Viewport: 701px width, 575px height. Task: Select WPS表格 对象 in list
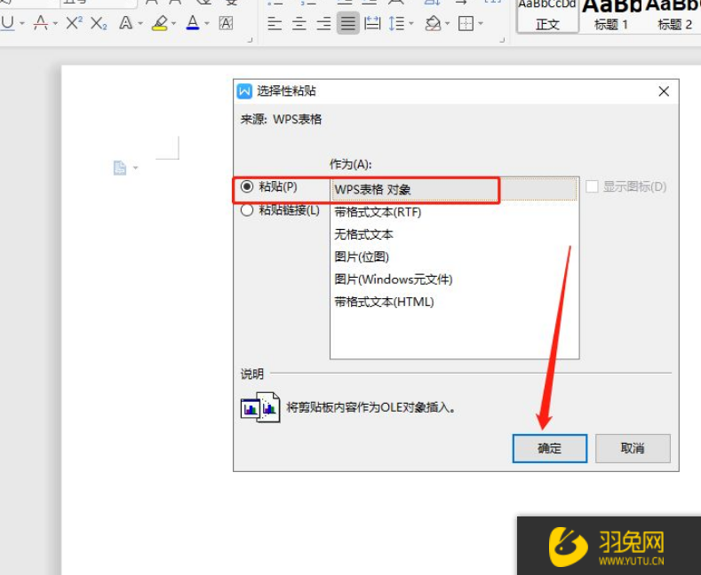tap(455, 189)
